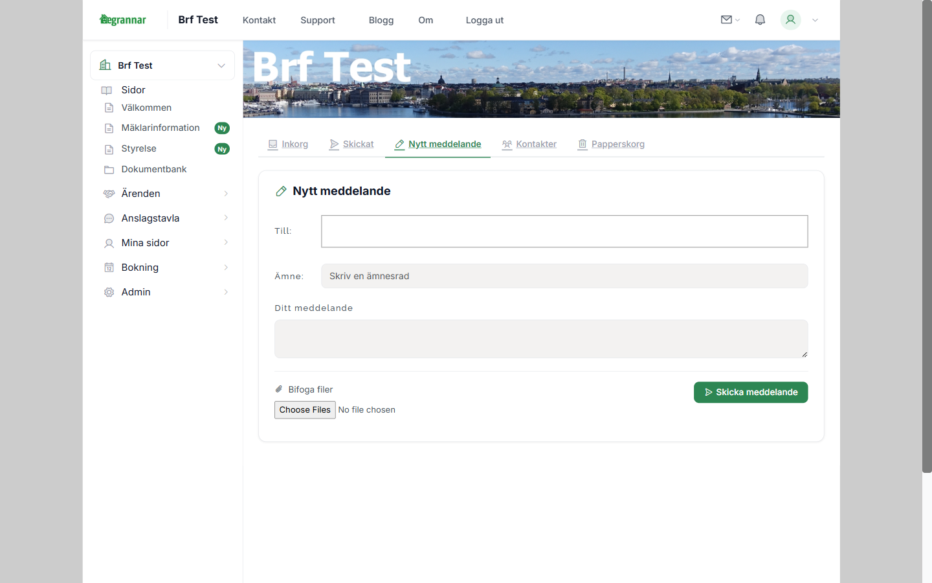Screen dimensions: 932x583
Task: Click the folder icon next to Dokumentbank
Action: click(x=109, y=170)
